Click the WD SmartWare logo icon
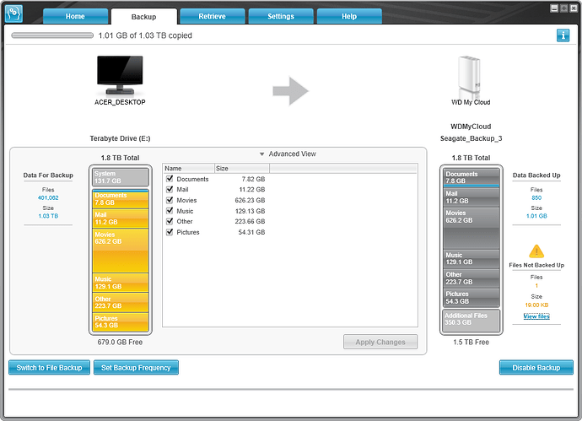The width and height of the screenshot is (582, 421). (13, 13)
